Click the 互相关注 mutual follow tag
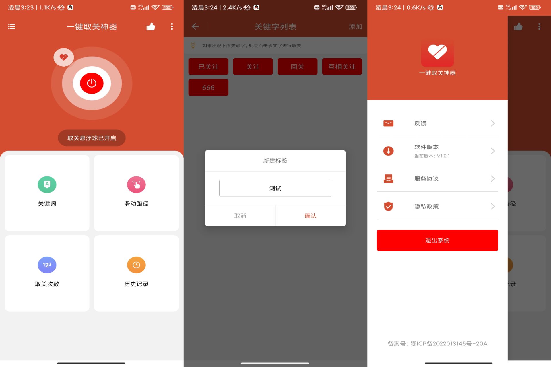The image size is (551, 367). coord(342,66)
